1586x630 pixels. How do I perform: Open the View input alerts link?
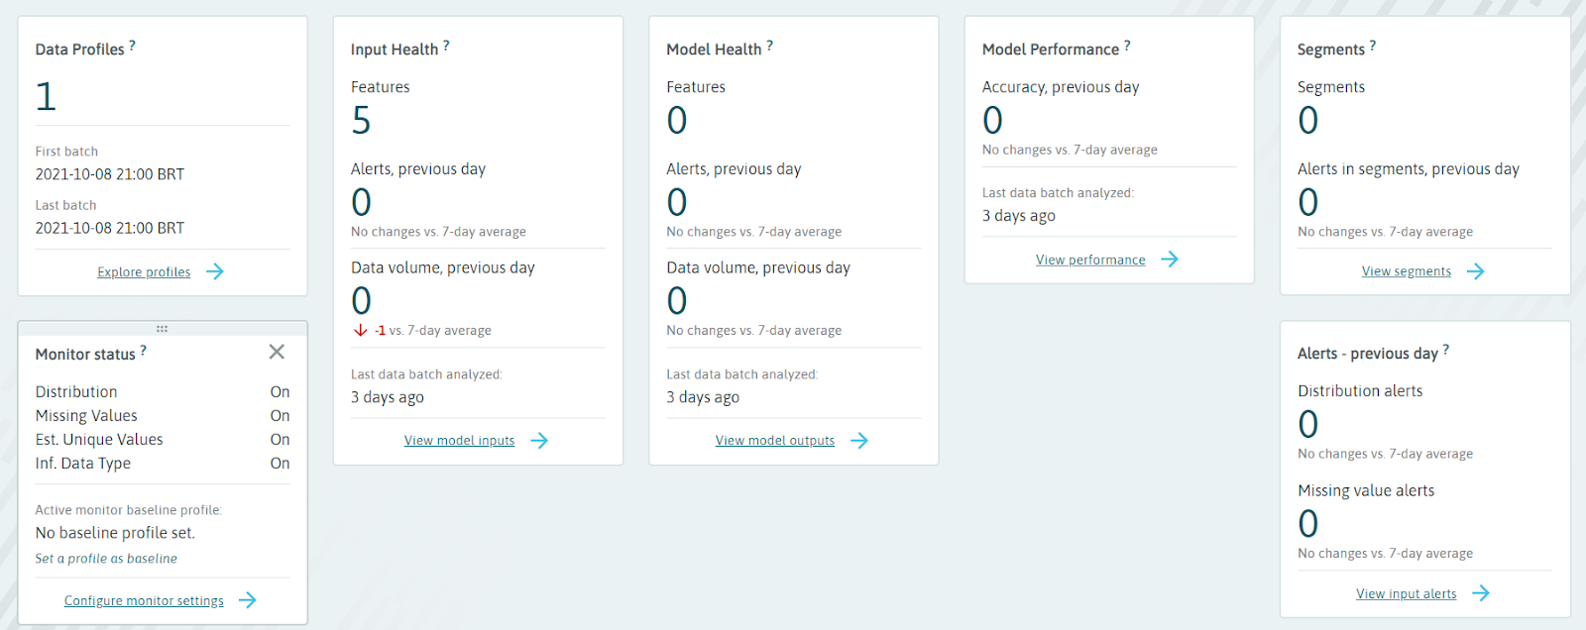click(x=1406, y=594)
